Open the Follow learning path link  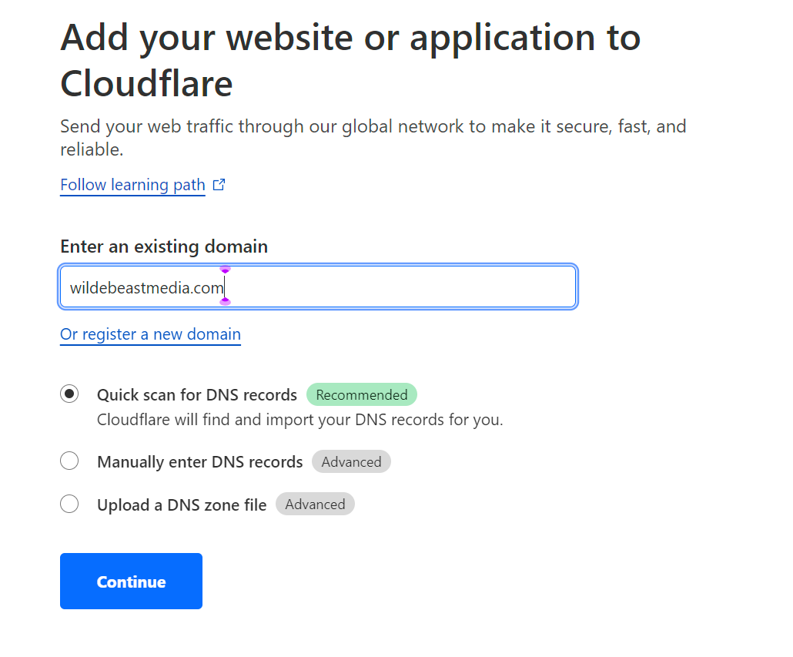(x=132, y=184)
